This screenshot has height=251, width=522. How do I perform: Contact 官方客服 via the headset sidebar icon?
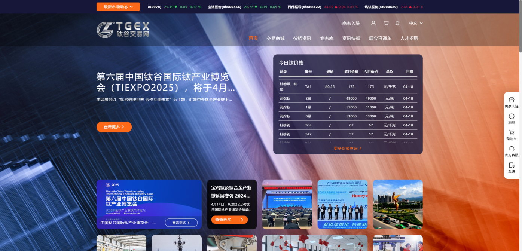click(512, 150)
